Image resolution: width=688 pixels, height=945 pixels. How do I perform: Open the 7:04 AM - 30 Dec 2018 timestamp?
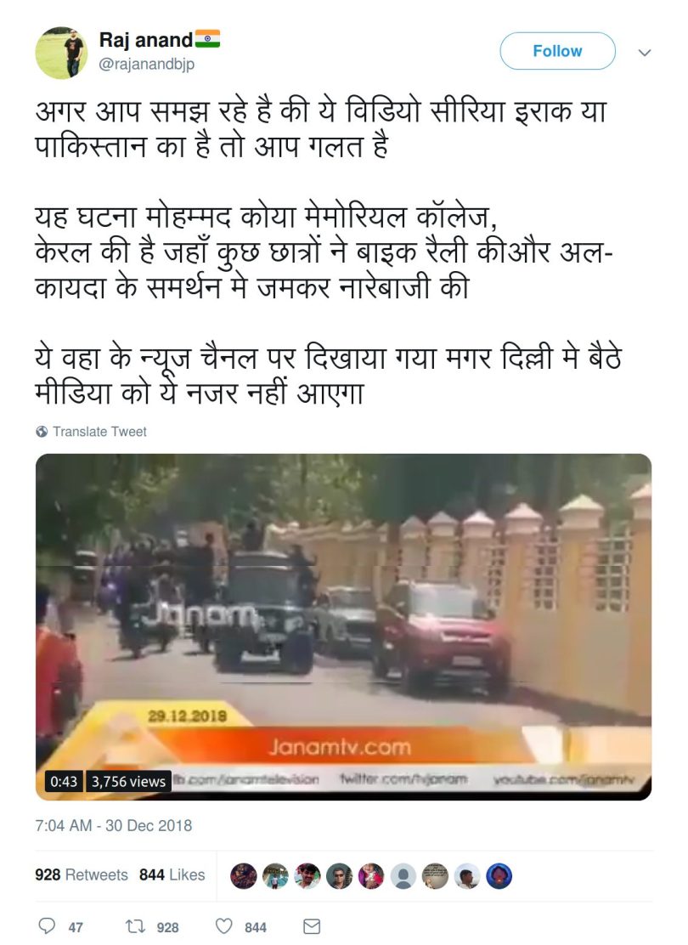click(x=113, y=825)
